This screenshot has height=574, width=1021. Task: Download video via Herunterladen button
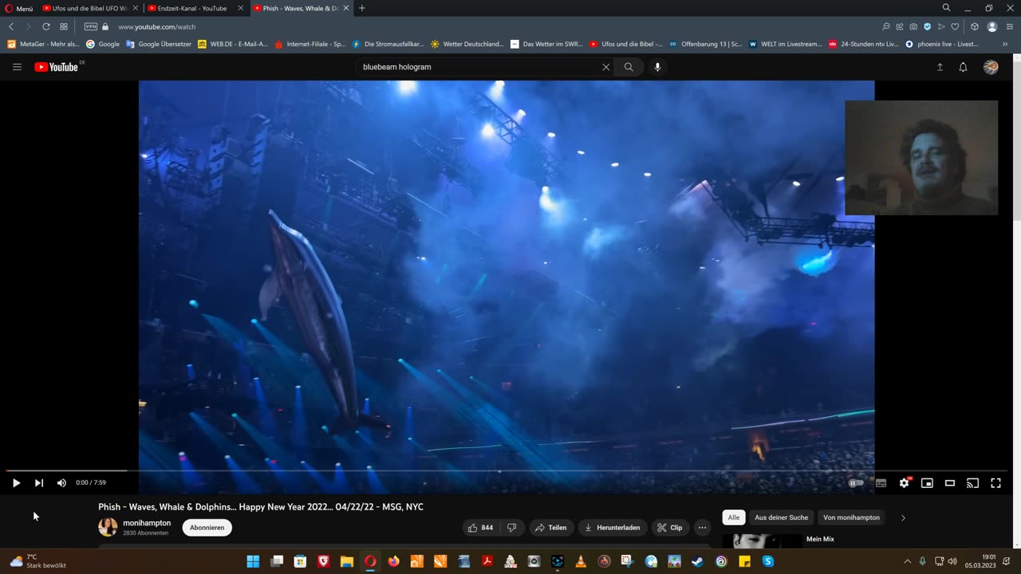pos(613,527)
